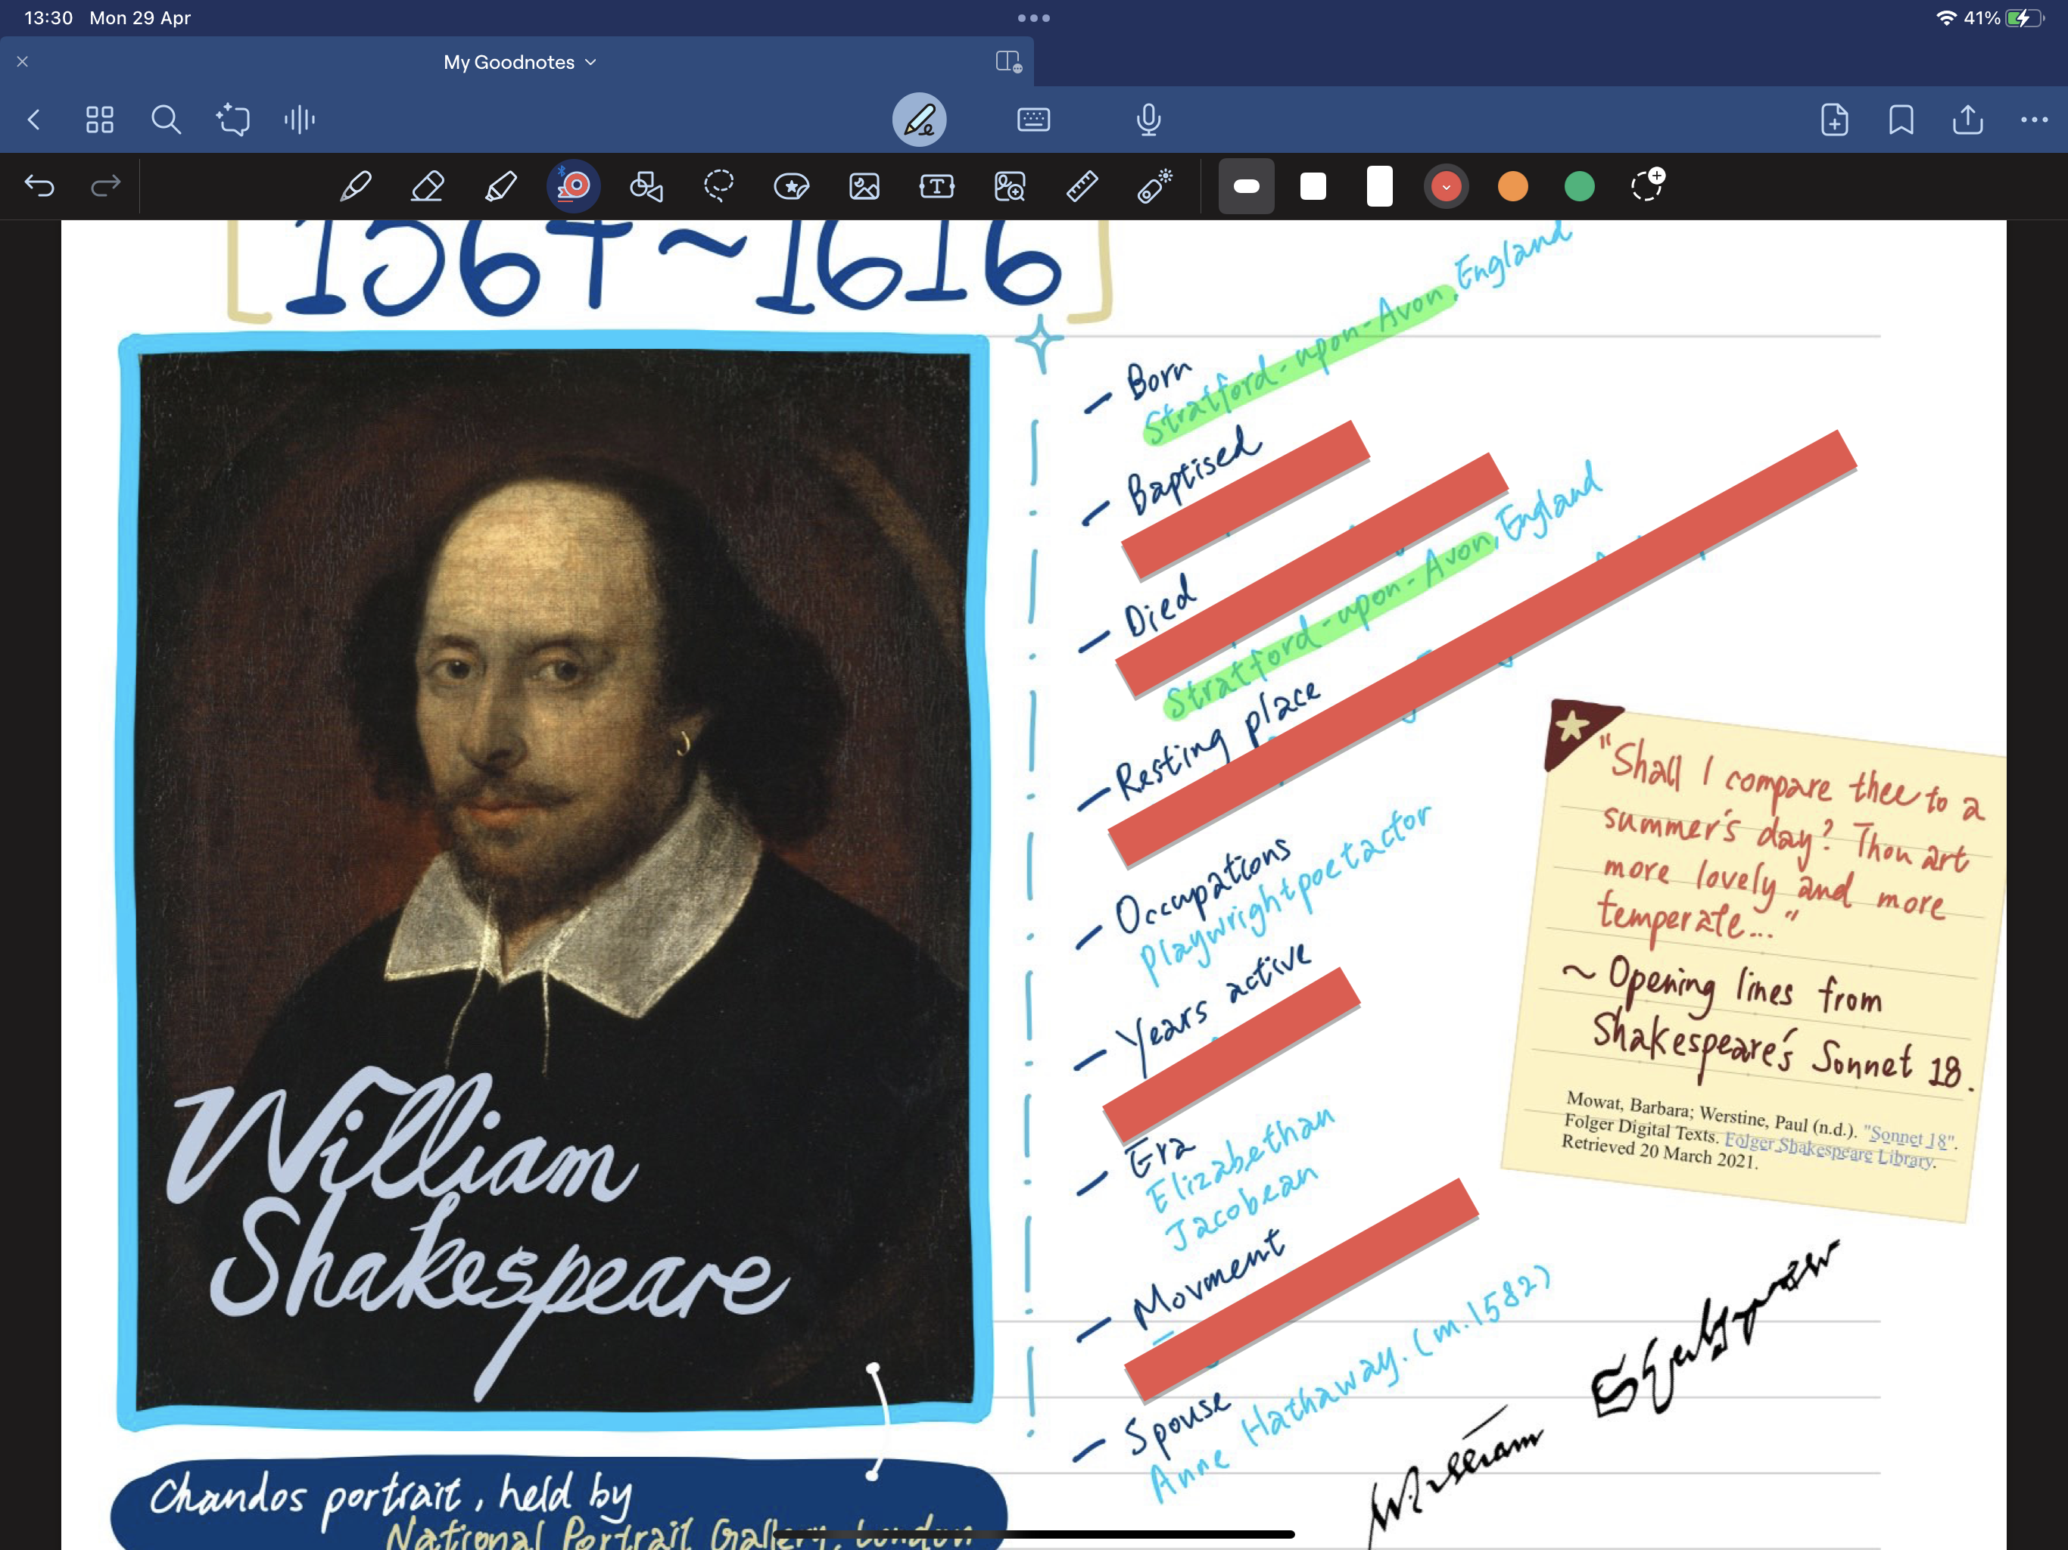Select the Pen tool
2068x1550 pixels.
[x=355, y=186]
